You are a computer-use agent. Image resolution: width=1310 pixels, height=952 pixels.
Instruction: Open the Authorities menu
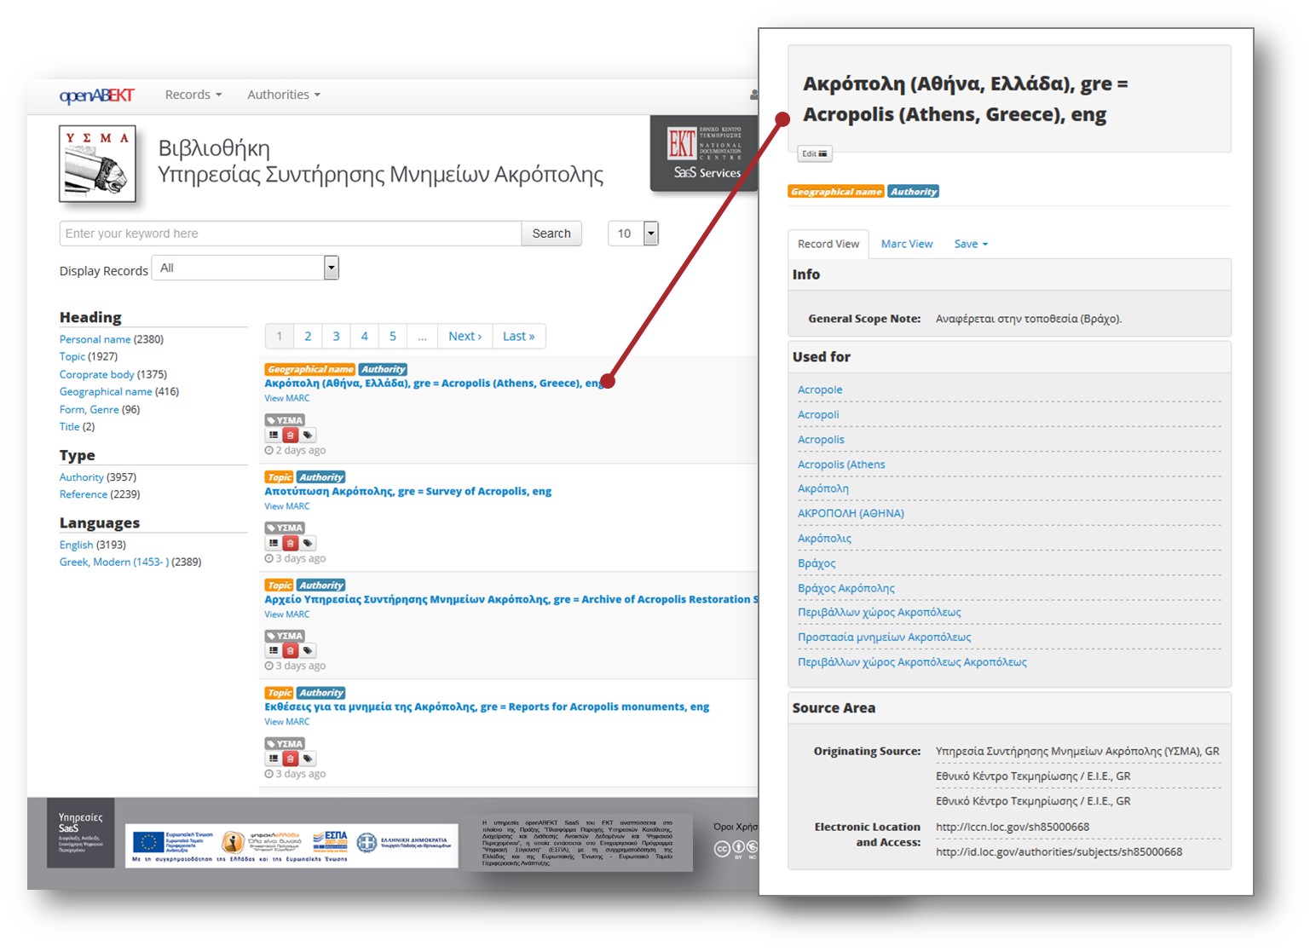point(284,95)
